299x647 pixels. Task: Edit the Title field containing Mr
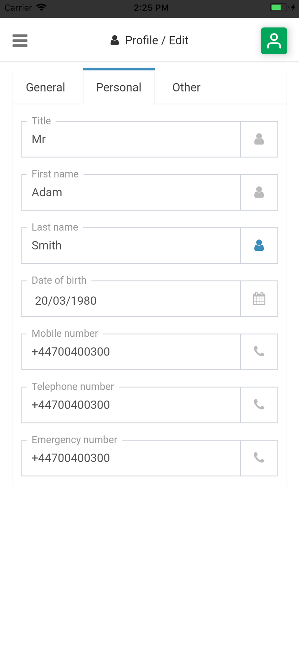[x=131, y=139]
